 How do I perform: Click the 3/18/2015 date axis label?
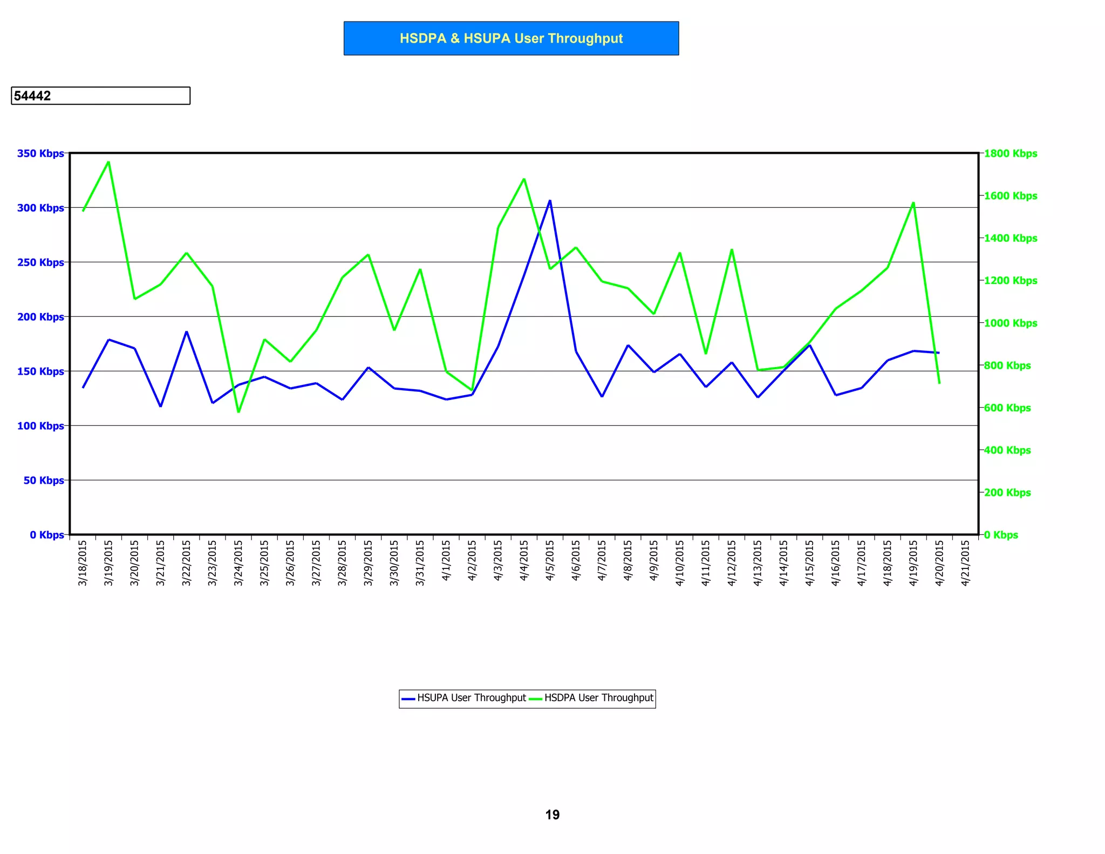83,563
